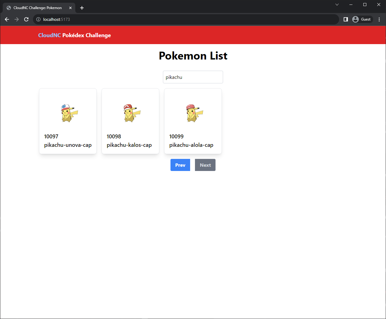Minimize the browser window
This screenshot has height=319, width=386.
[x=351, y=5]
